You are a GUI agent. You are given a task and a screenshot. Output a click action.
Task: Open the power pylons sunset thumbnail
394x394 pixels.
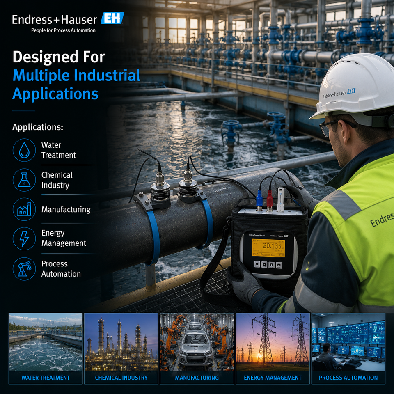tap(273, 342)
